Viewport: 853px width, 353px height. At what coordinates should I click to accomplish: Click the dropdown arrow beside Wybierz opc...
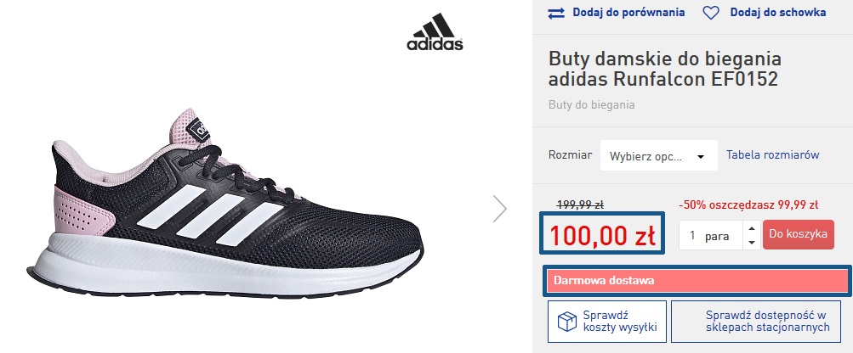(x=701, y=157)
